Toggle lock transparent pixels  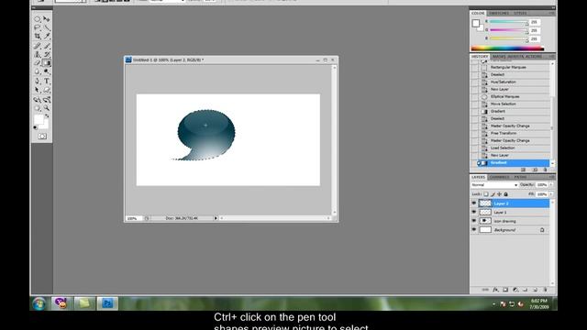pos(486,194)
